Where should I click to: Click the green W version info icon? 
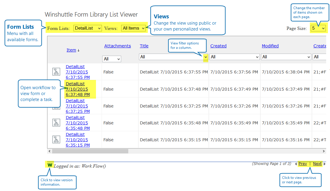pos(50,165)
